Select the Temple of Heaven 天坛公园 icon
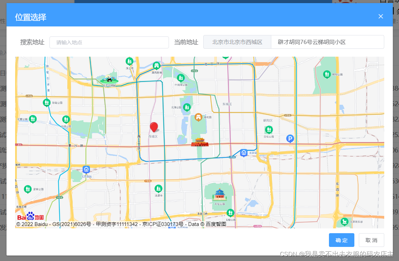Viewport: 399px width, 261px height. click(219, 195)
